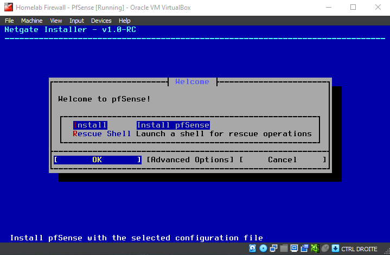
Task: Select the Rescue Shell option
Action: tap(102, 134)
